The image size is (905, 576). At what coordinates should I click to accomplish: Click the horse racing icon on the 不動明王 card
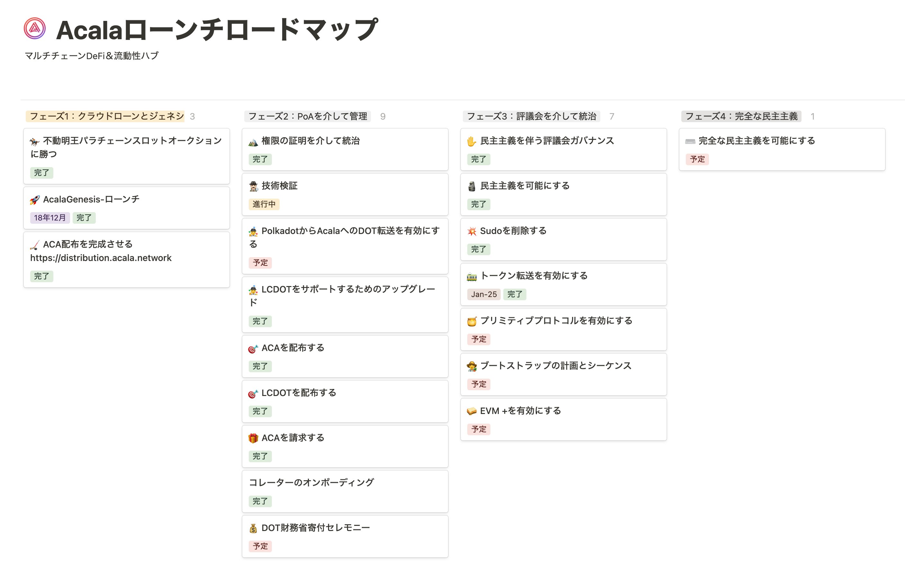click(x=35, y=141)
